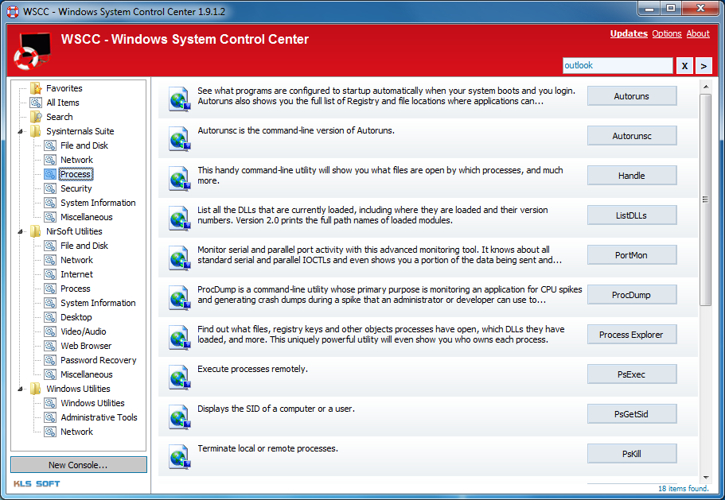Select Favorites in the tree

[x=64, y=88]
